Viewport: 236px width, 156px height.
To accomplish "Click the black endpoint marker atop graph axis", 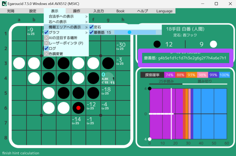I will point(149,89).
